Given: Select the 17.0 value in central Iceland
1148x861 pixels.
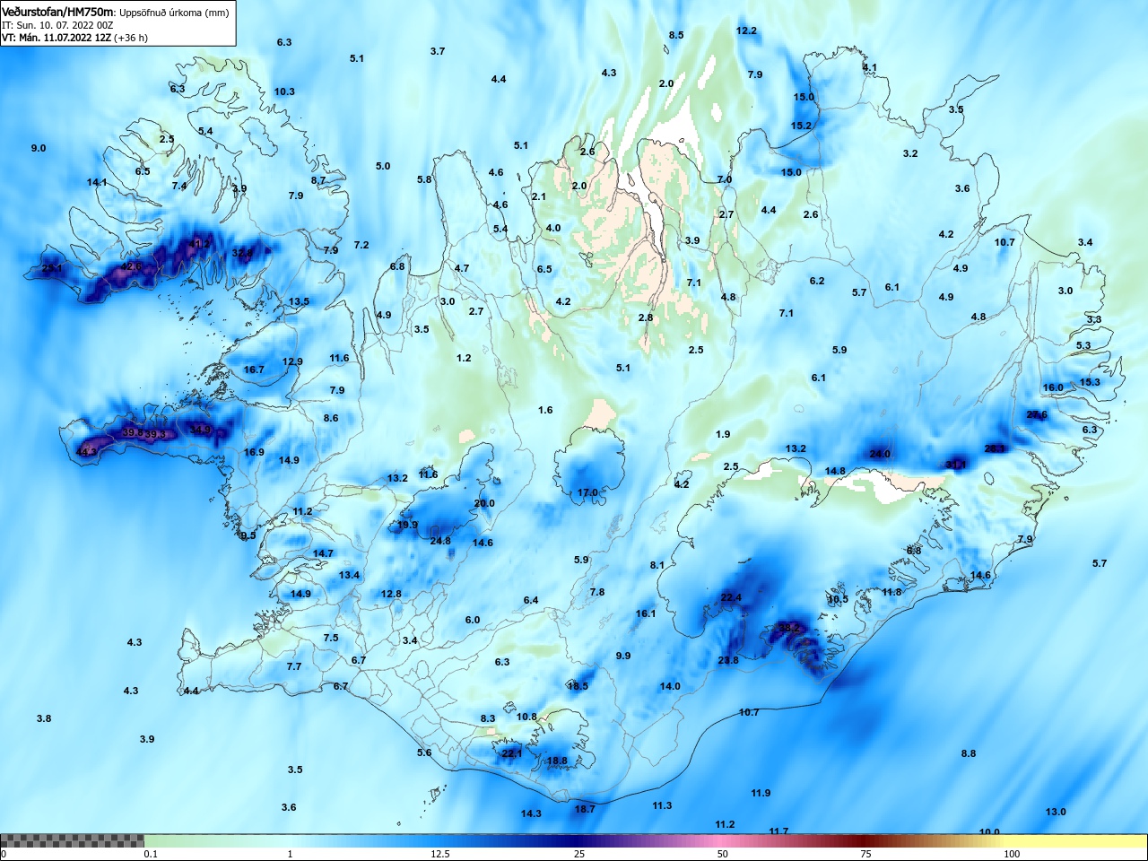Looking at the screenshot, I should [587, 492].
